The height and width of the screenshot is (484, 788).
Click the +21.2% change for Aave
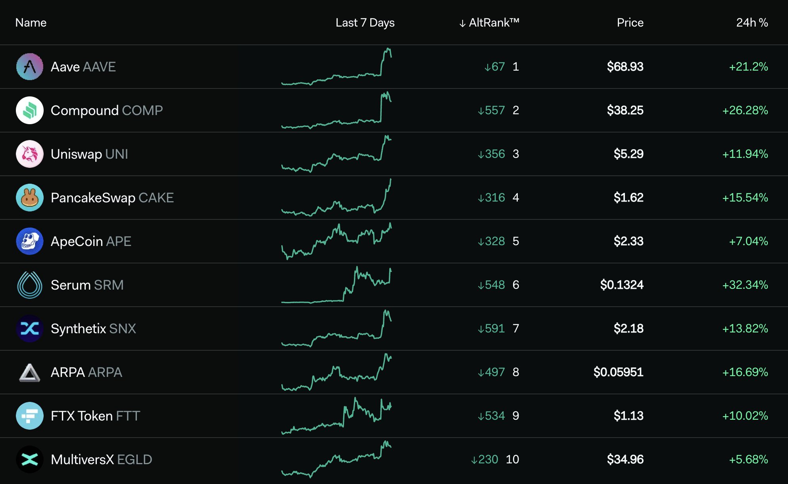pos(748,67)
